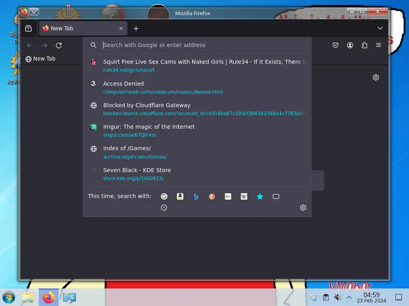The image size is (409, 306).
Task: Click show desktop button in taskbar corner
Action: click(398, 297)
